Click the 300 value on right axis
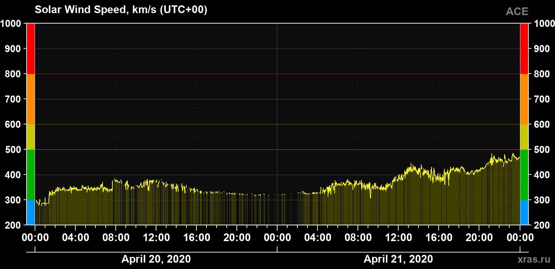This screenshot has width=555, height=269. pos(542,200)
